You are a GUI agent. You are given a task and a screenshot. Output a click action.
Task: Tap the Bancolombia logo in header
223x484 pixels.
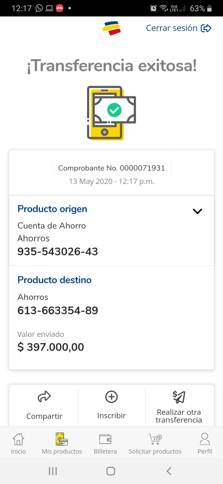coord(111,28)
